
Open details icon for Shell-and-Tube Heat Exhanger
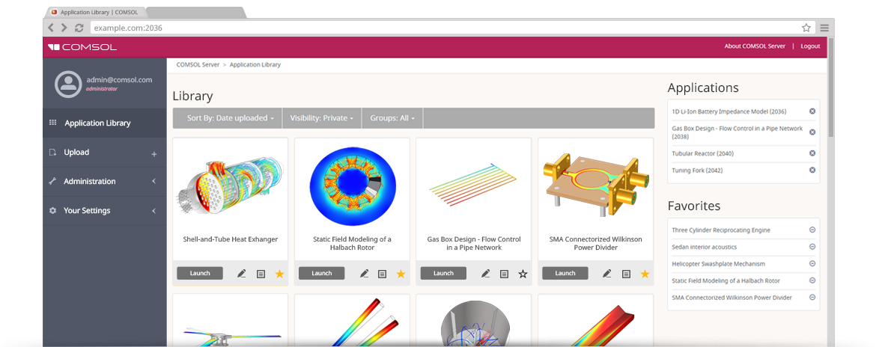click(261, 274)
